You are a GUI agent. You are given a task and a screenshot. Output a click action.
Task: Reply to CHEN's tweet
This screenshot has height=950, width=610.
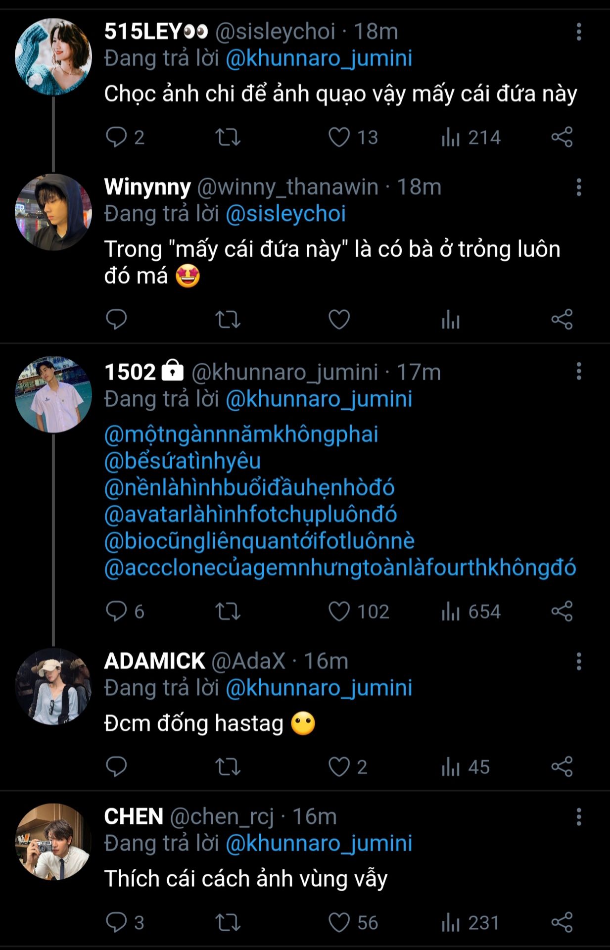point(117,922)
